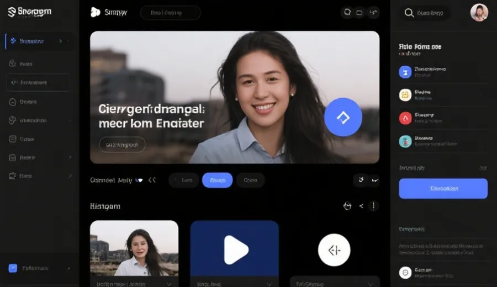Click the large blue button in right panel
The image size is (497, 287).
point(443,188)
